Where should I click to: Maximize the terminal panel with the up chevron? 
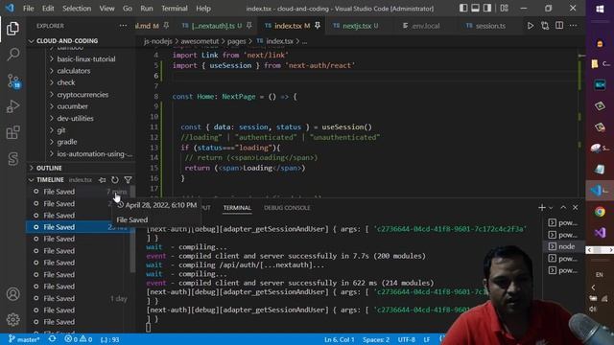click(x=563, y=208)
